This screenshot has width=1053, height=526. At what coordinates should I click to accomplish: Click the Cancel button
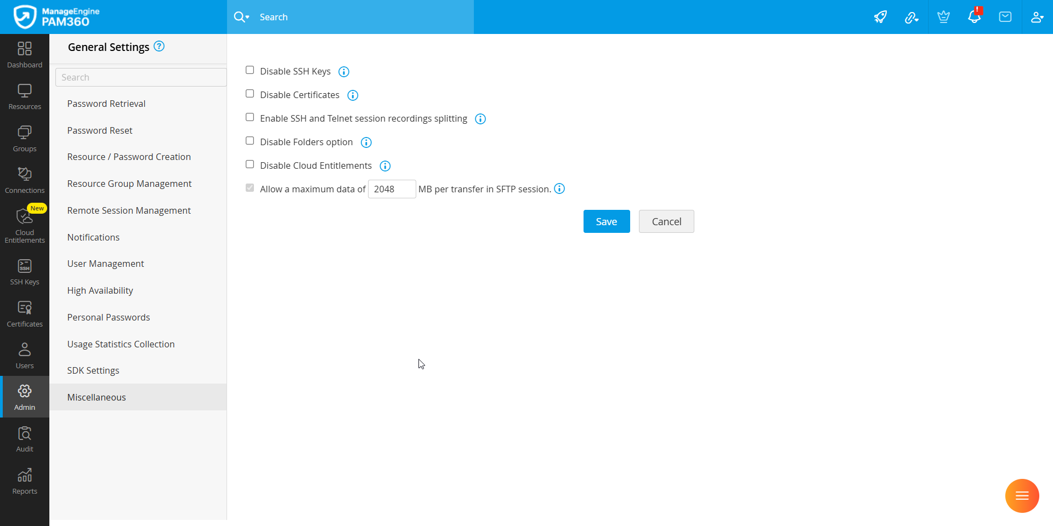point(666,221)
